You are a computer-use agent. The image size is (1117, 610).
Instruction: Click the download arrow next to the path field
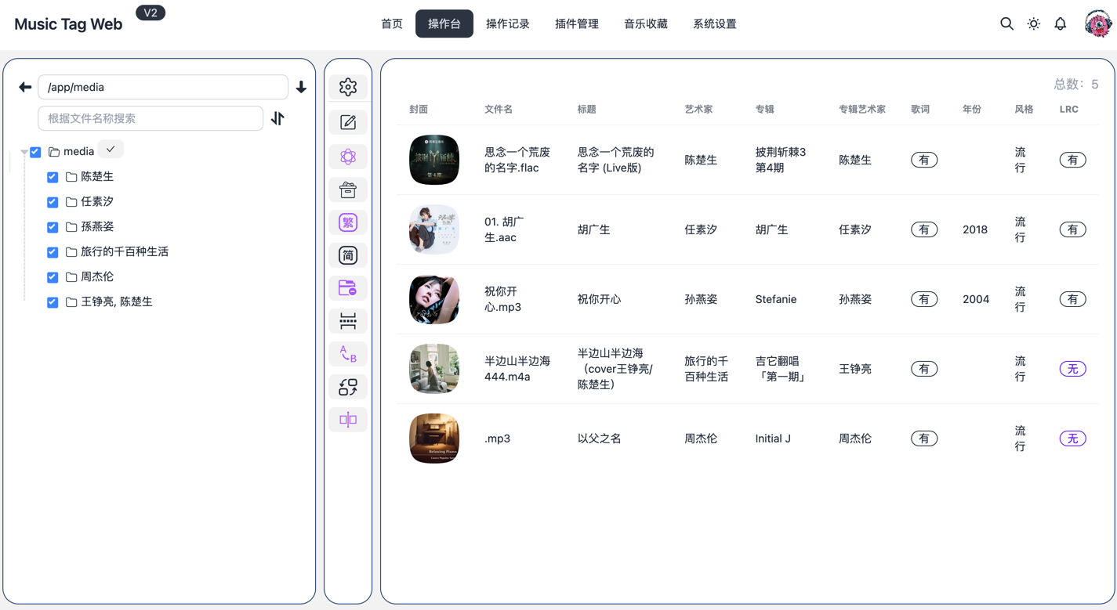pos(301,87)
